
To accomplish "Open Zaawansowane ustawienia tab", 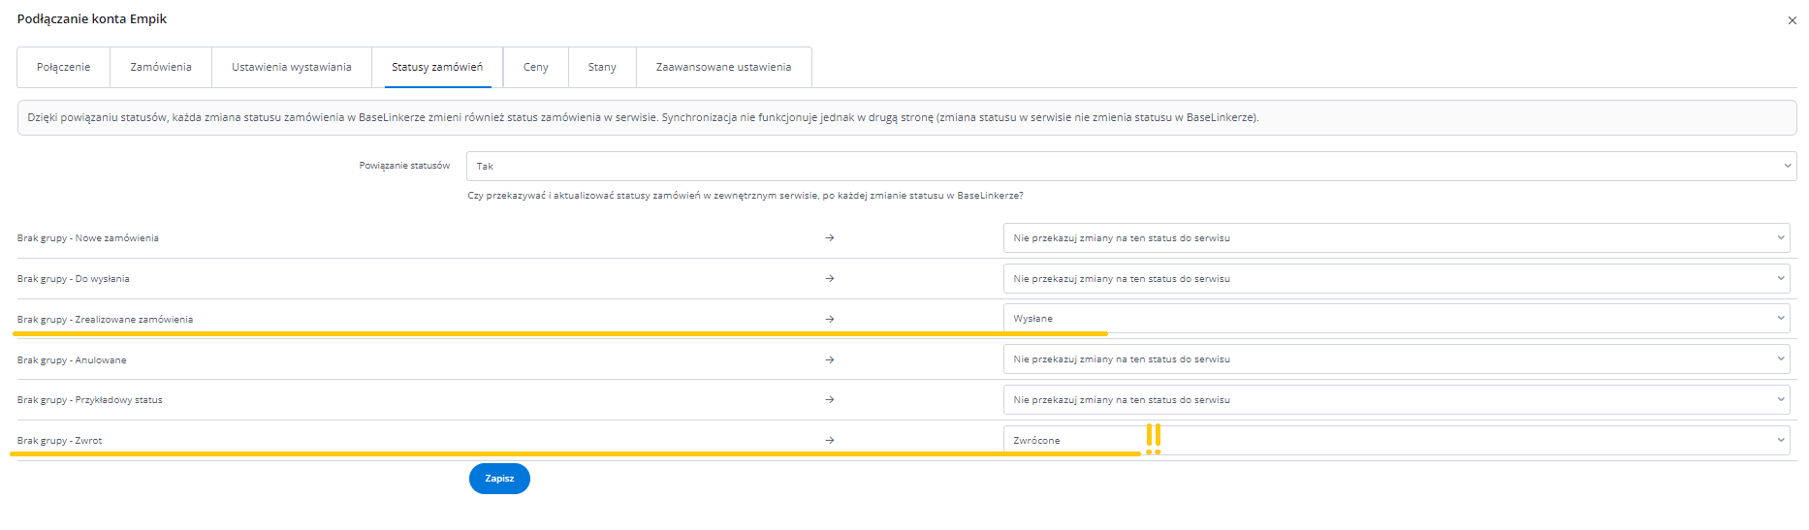I will (x=723, y=67).
